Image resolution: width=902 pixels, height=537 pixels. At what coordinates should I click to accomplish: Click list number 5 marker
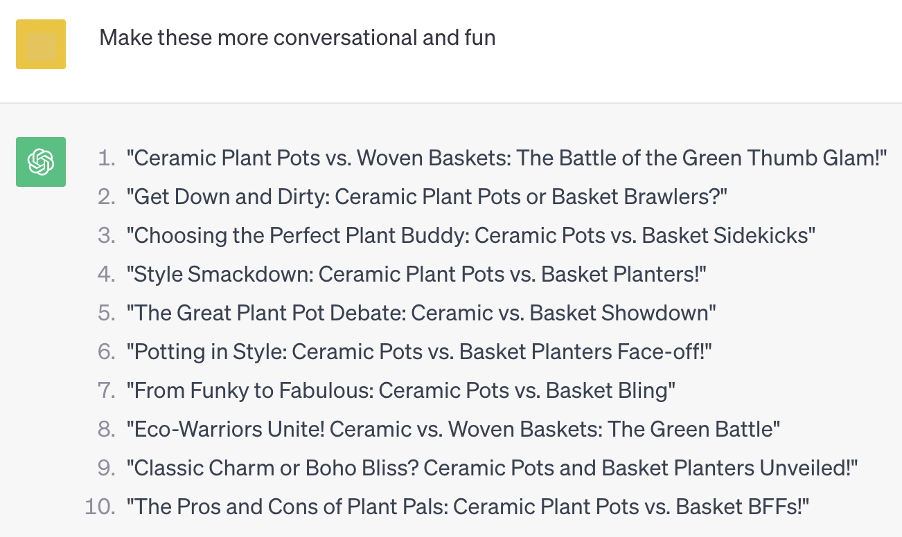[x=107, y=313]
